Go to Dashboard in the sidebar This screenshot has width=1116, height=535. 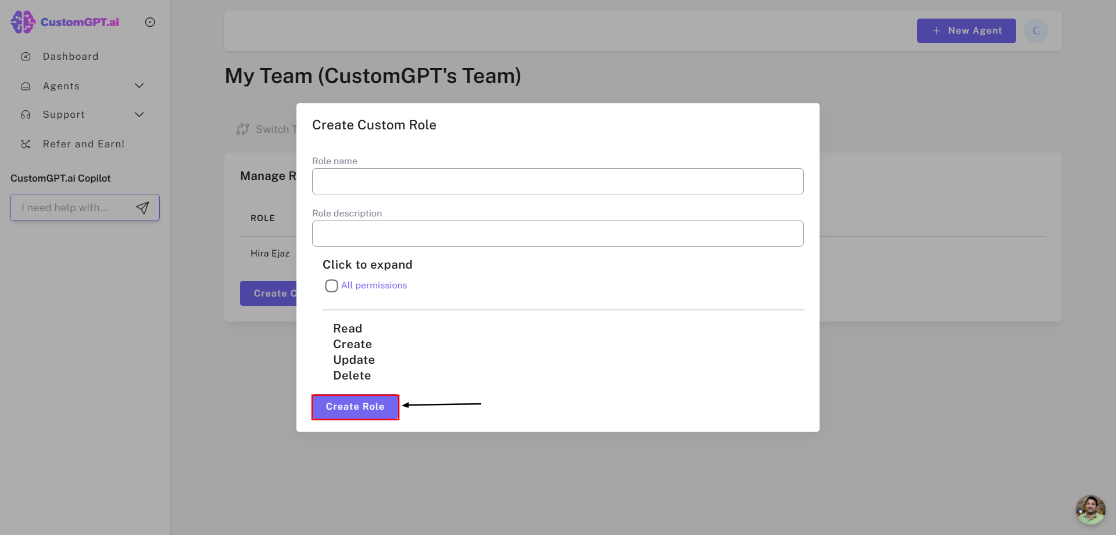71,56
